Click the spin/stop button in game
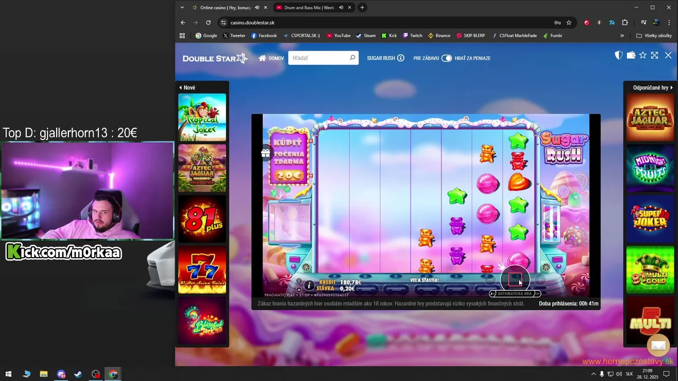This screenshot has height=381, width=678. [x=515, y=279]
